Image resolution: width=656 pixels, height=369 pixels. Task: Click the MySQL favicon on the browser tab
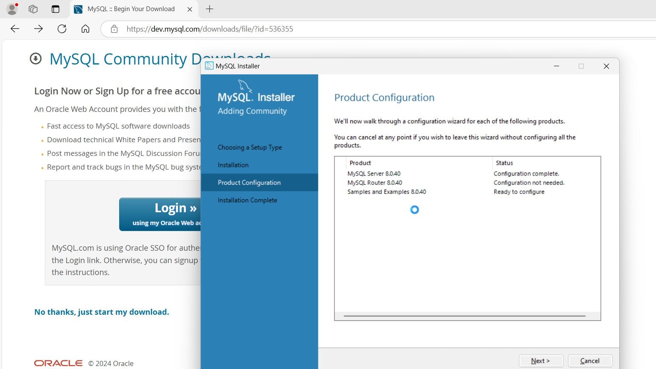click(78, 9)
